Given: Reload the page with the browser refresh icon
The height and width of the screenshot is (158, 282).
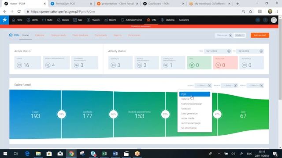Looking at the screenshot, I should tap(19, 11).
